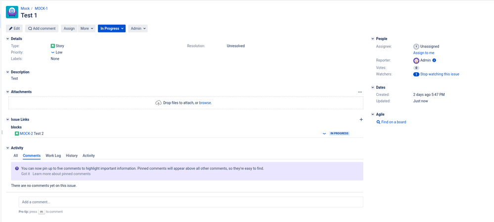Open the Activity tab in the tab row
This screenshot has height=222, width=494.
pos(89,156)
